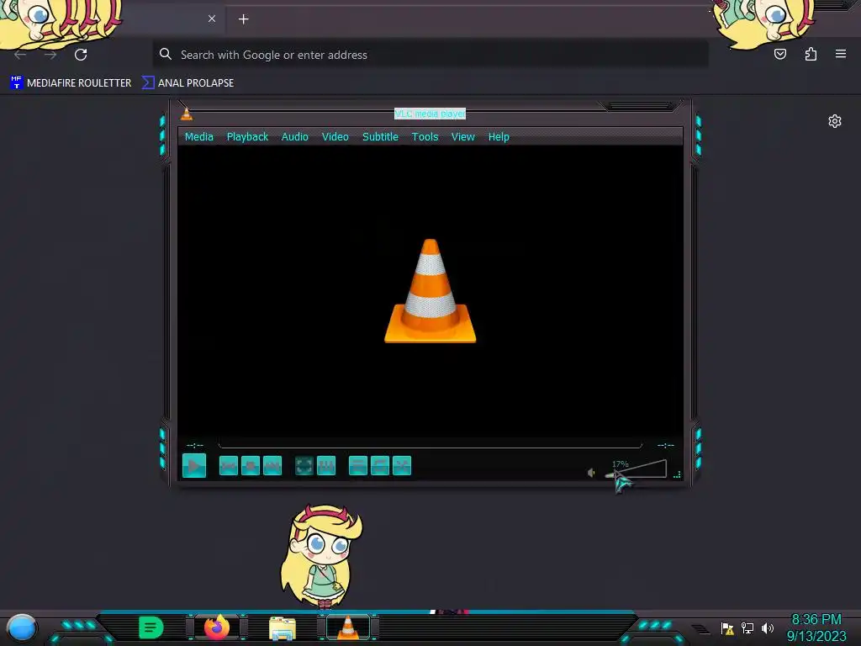Image resolution: width=861 pixels, height=646 pixels.
Task: Open the Subtitle menu
Action: point(380,137)
